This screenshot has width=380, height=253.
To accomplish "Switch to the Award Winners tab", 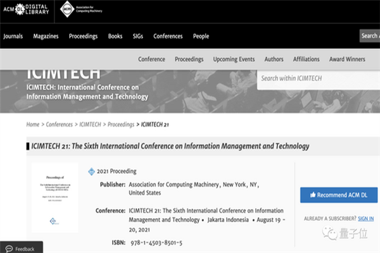I will click(x=347, y=59).
